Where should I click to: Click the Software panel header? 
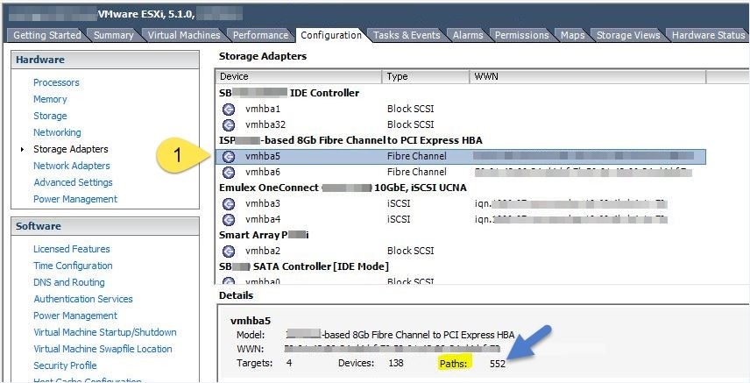pos(105,226)
